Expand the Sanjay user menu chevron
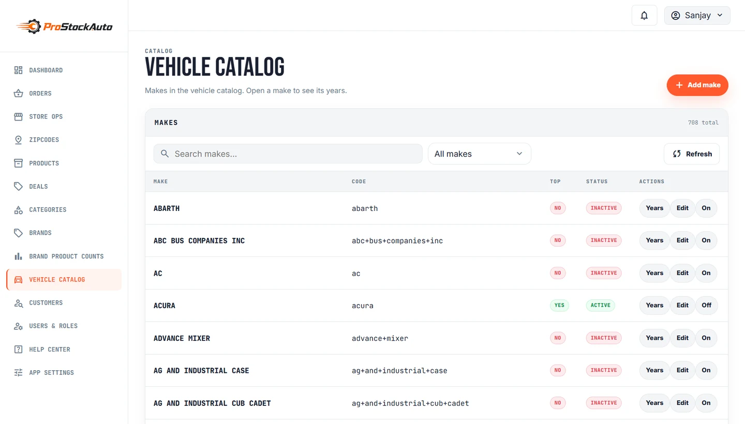 click(x=720, y=16)
